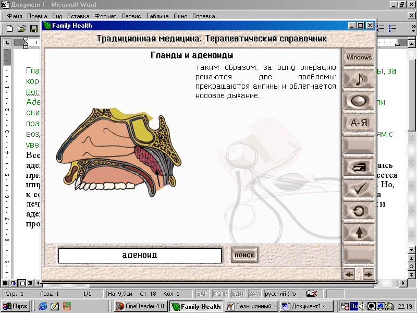Click the Ru keyboard layout tray indicator
The width and height of the screenshot is (417, 313).
click(x=354, y=306)
